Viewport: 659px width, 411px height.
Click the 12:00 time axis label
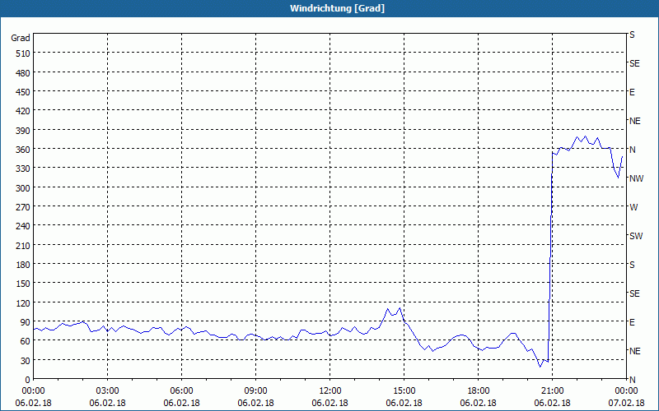tap(330, 391)
